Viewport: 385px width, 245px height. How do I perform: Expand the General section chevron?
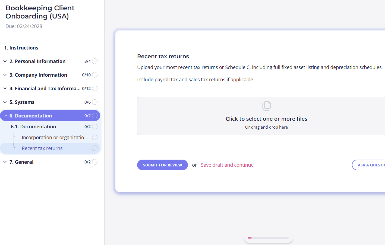(5, 162)
